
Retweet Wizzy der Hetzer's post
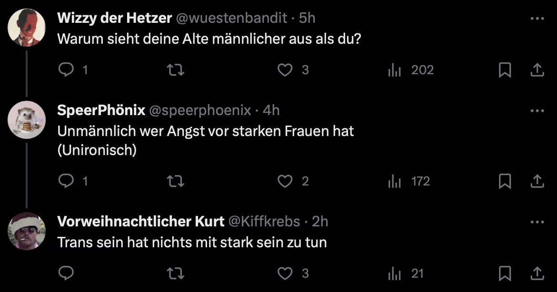pyautogui.click(x=176, y=70)
